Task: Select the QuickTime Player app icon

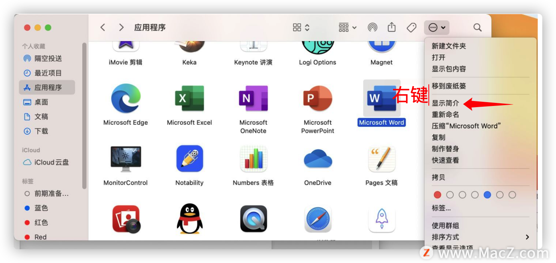Action: [253, 219]
